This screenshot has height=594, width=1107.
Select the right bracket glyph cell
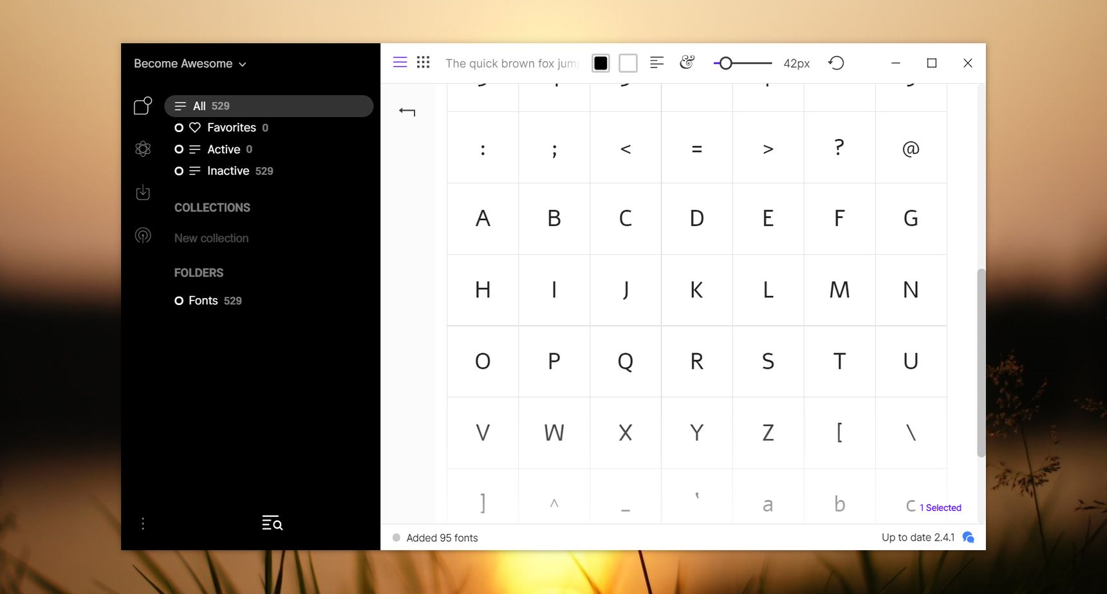click(x=483, y=497)
